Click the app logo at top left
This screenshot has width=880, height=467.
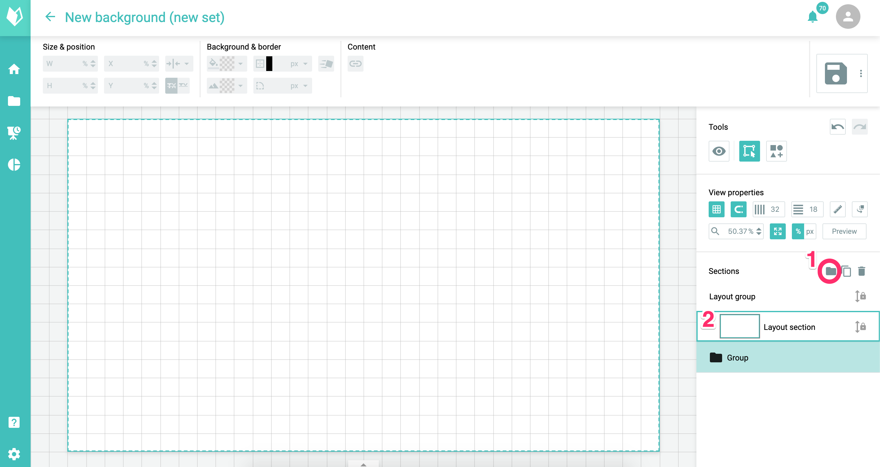pyautogui.click(x=15, y=17)
